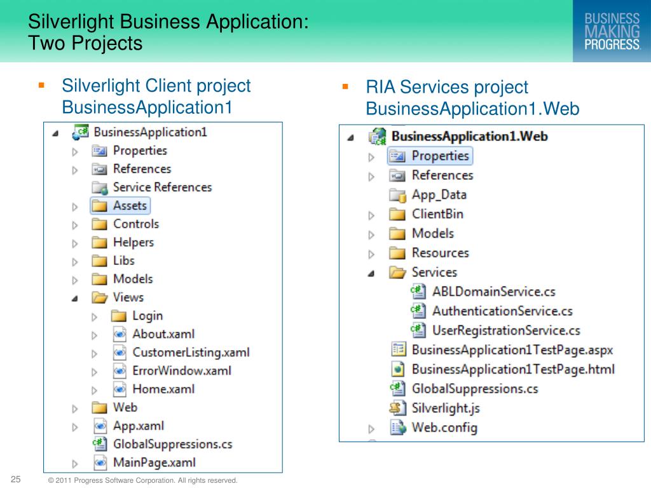Viewport: 651px width, 488px height.
Task: Expand the Web folder arrow in client project
Action: pos(75,409)
